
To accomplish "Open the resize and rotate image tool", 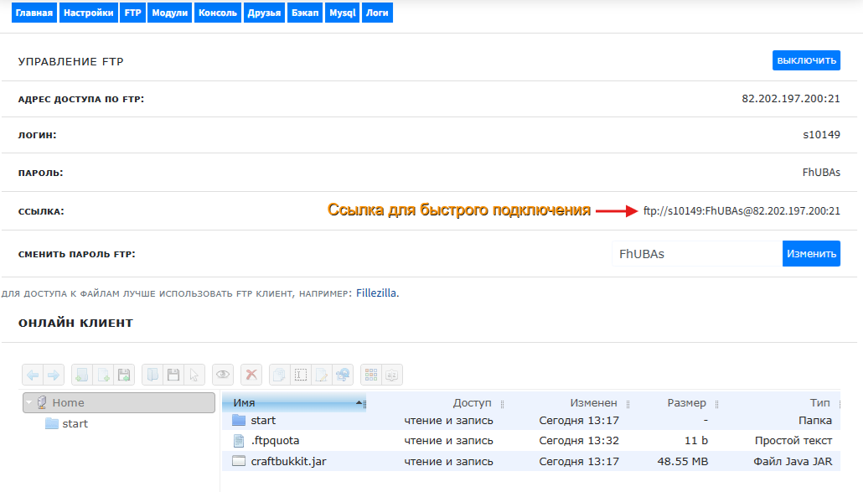I will [343, 375].
